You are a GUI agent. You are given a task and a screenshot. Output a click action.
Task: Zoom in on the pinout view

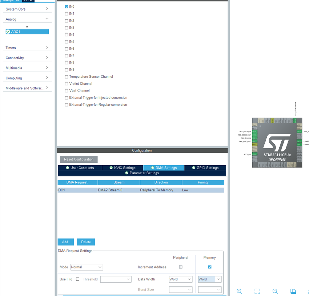pos(239,291)
